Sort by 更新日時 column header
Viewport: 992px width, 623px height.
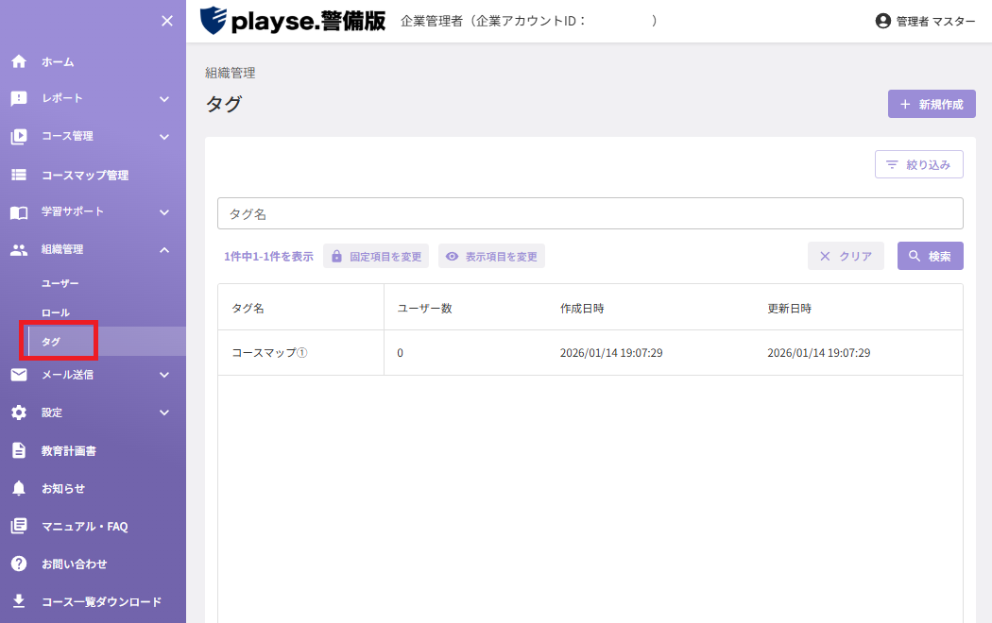click(x=789, y=309)
